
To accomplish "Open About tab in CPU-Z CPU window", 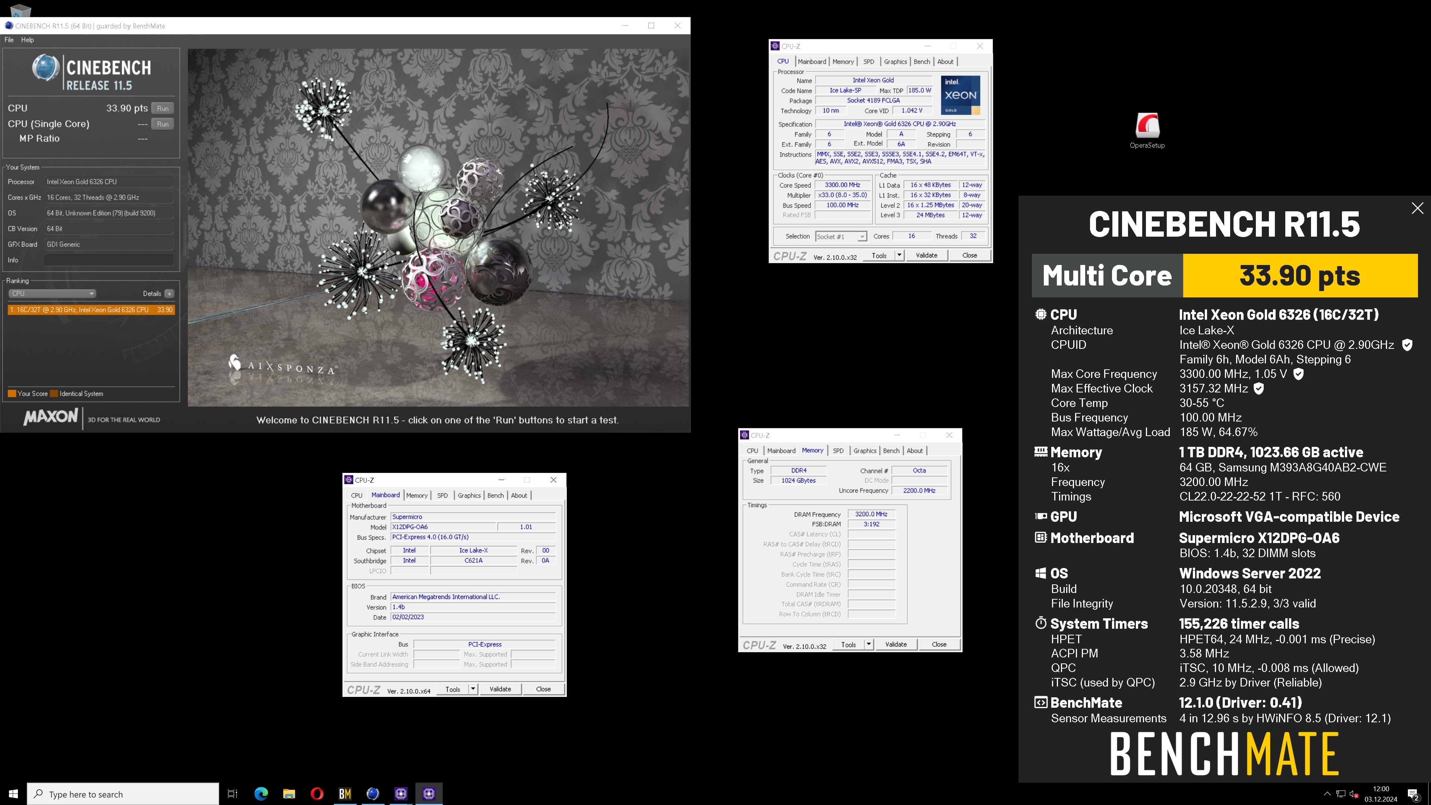I will [945, 61].
